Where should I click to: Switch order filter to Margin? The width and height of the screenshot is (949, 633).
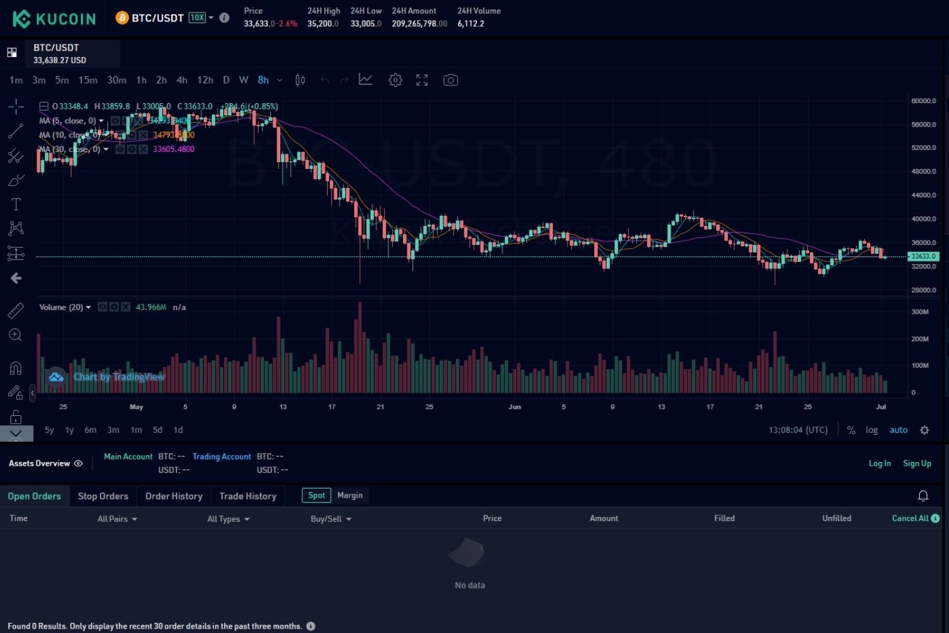(x=350, y=496)
